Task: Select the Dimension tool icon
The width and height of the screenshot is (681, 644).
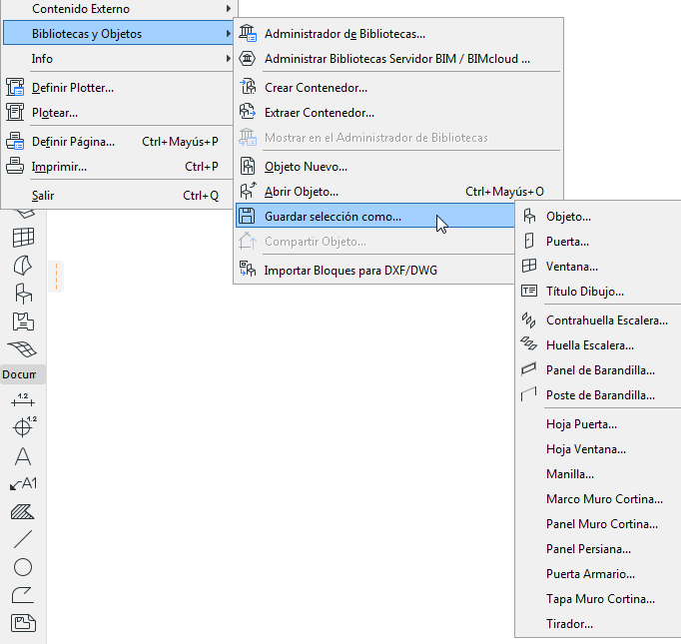Action: click(x=23, y=400)
